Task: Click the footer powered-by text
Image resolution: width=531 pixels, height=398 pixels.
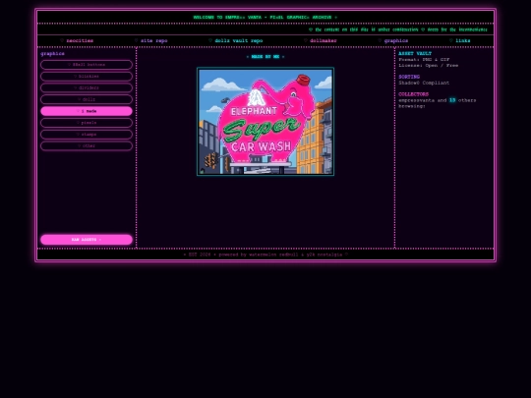Action: 265,255
